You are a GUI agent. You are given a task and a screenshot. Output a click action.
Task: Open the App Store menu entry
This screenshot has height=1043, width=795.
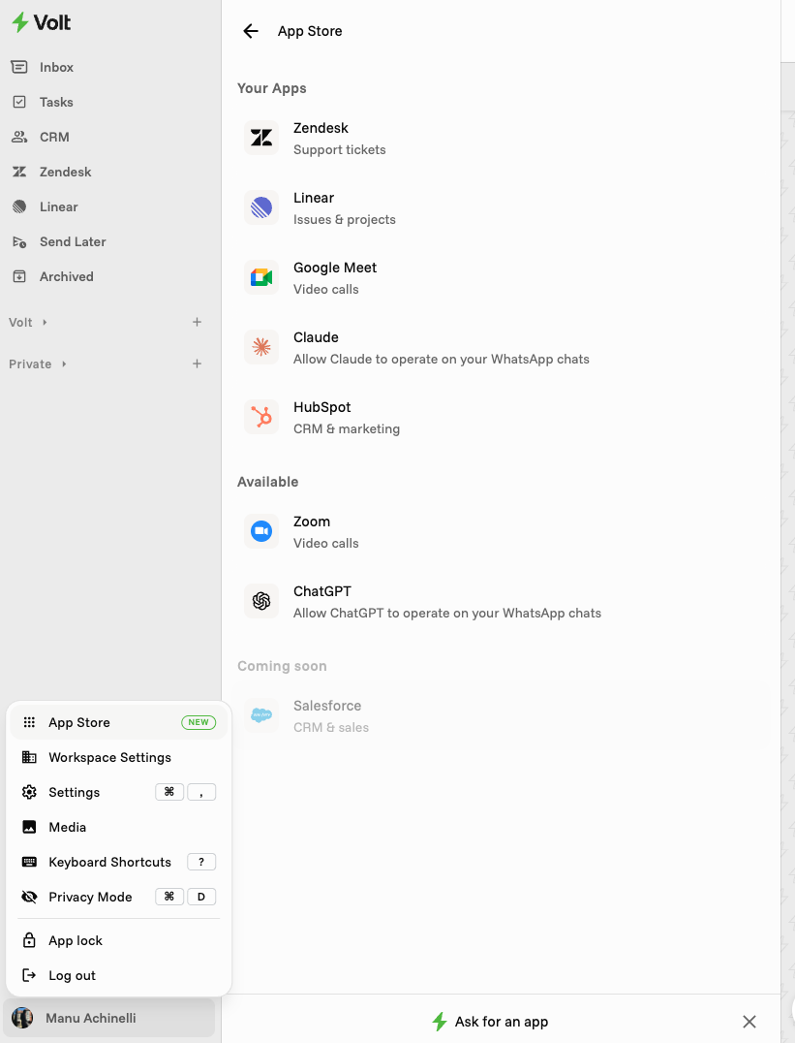119,722
